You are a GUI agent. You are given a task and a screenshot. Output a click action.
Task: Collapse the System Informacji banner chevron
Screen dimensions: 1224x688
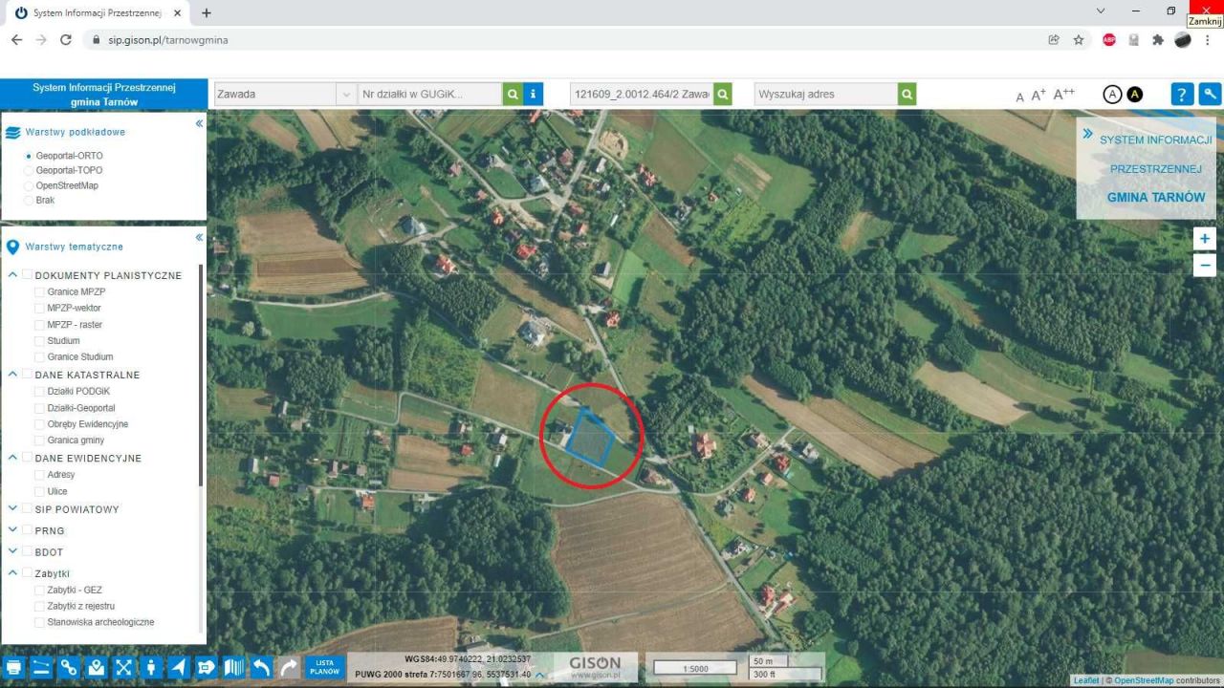point(1087,134)
